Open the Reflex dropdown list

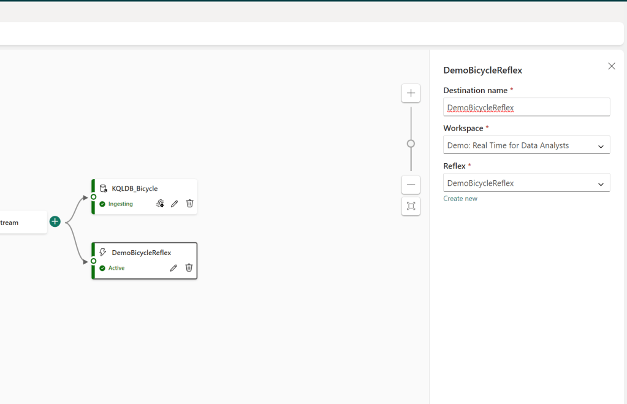601,183
